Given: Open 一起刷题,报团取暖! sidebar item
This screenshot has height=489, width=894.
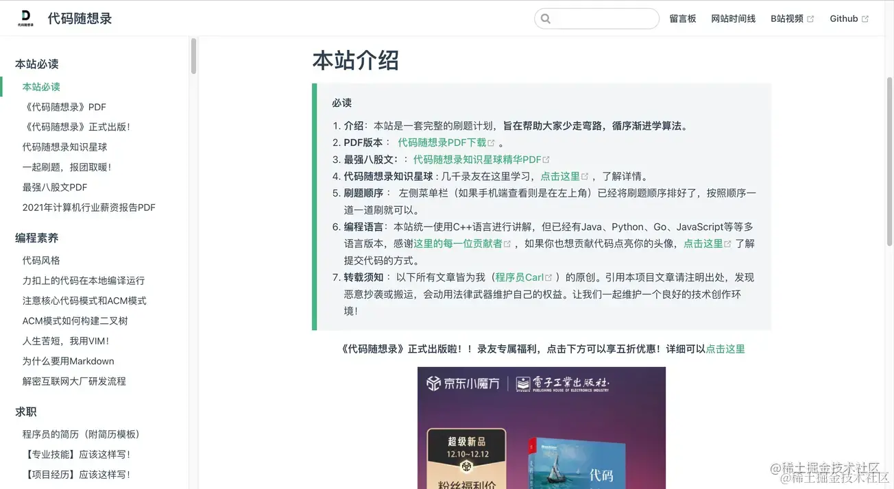Looking at the screenshot, I should [x=67, y=167].
